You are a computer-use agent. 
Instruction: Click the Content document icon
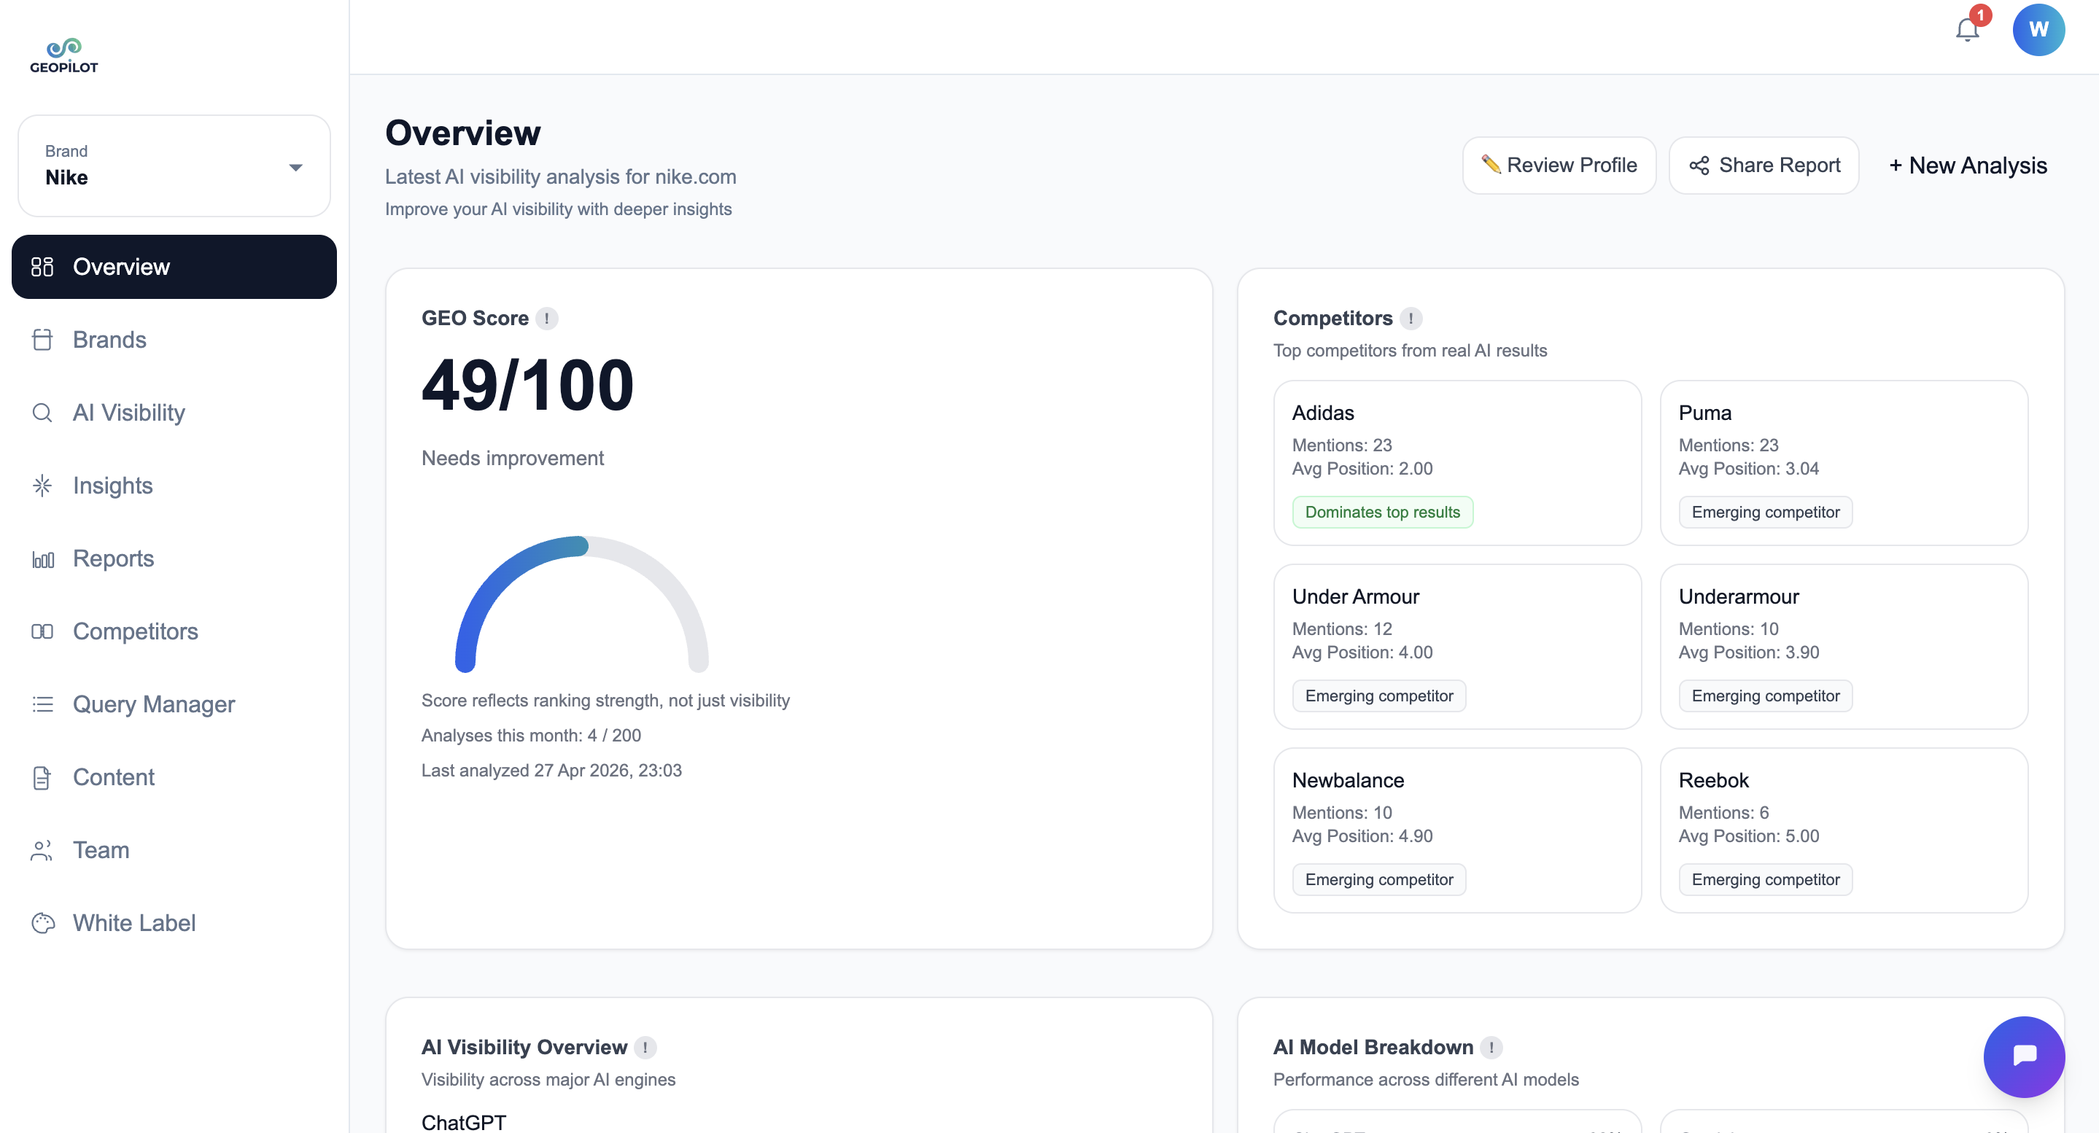click(42, 777)
